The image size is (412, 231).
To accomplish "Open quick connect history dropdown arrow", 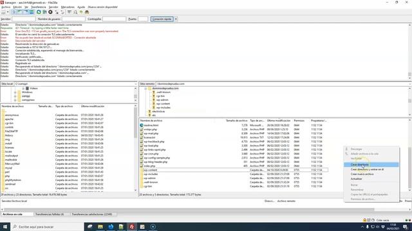I will [x=176, y=19].
